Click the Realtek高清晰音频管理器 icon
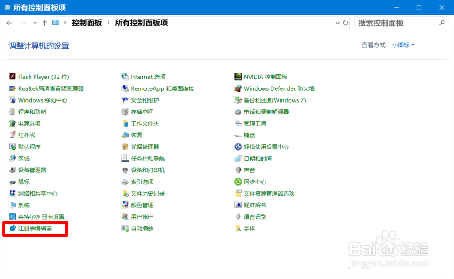This screenshot has height=279, width=454. click(12, 88)
